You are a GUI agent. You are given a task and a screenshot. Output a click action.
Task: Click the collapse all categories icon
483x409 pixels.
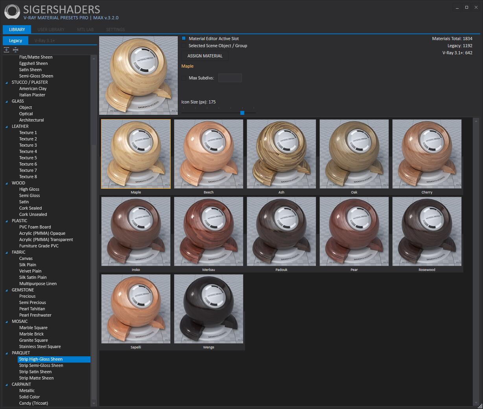[x=15, y=50]
